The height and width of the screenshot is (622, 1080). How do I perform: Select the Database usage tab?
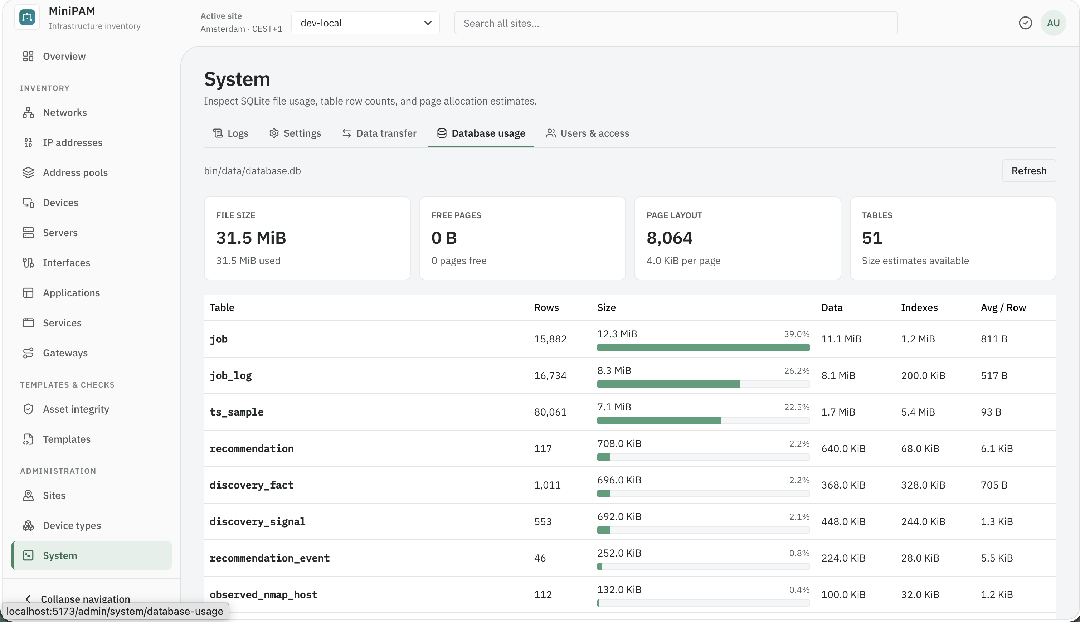point(481,133)
